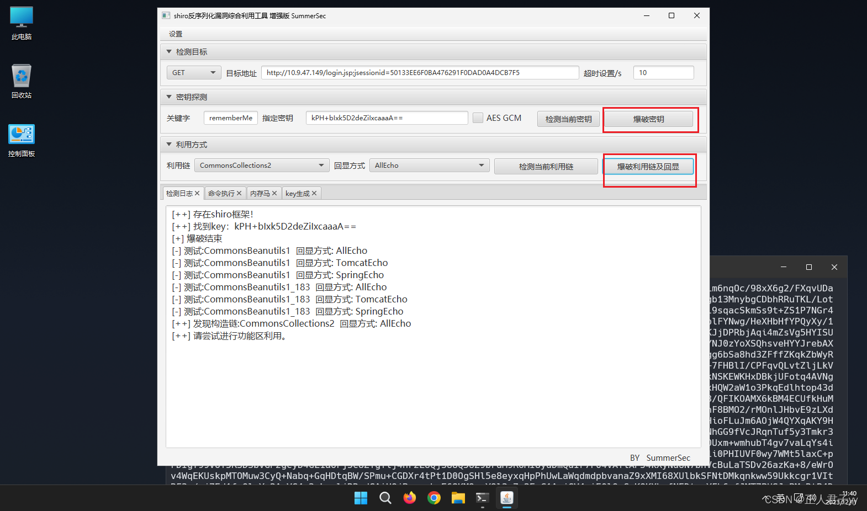Click the 检测当前密钥 button
This screenshot has height=511, width=867.
[568, 119]
